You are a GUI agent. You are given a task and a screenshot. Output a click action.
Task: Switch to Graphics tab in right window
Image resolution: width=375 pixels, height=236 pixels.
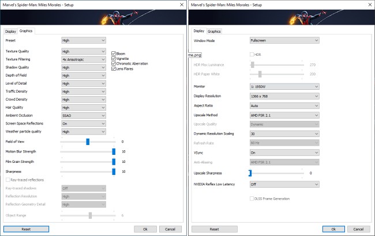point(214,31)
